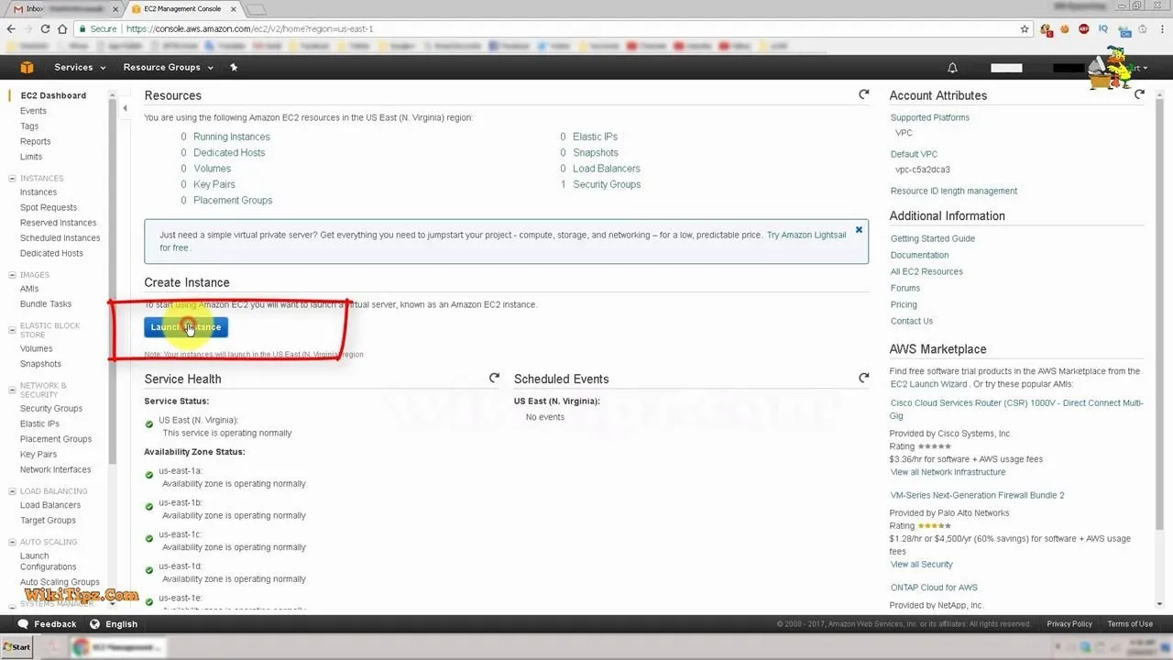The image size is (1173, 660).
Task: Close the Lightsail info banner
Action: 859,229
